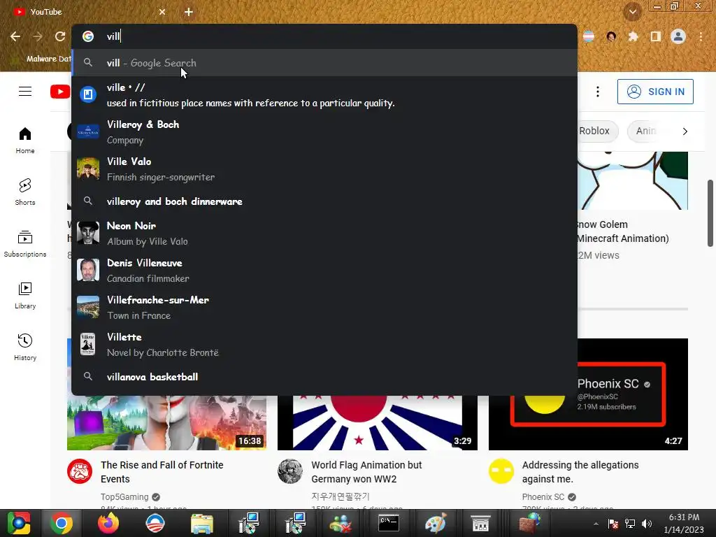Click the YouTube logo

click(60, 92)
